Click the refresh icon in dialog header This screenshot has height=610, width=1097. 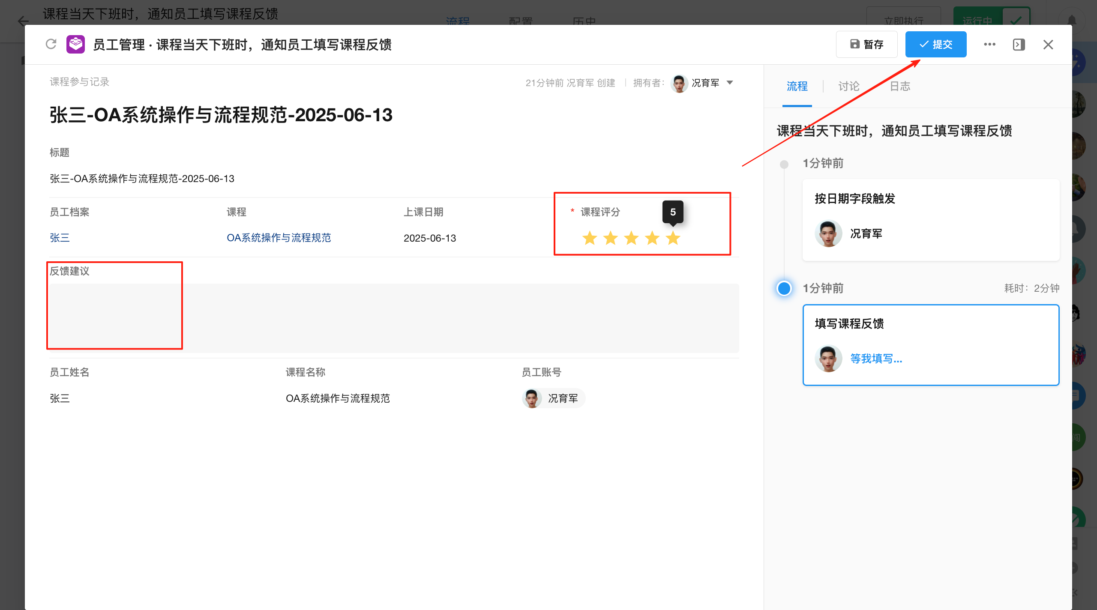coord(51,44)
